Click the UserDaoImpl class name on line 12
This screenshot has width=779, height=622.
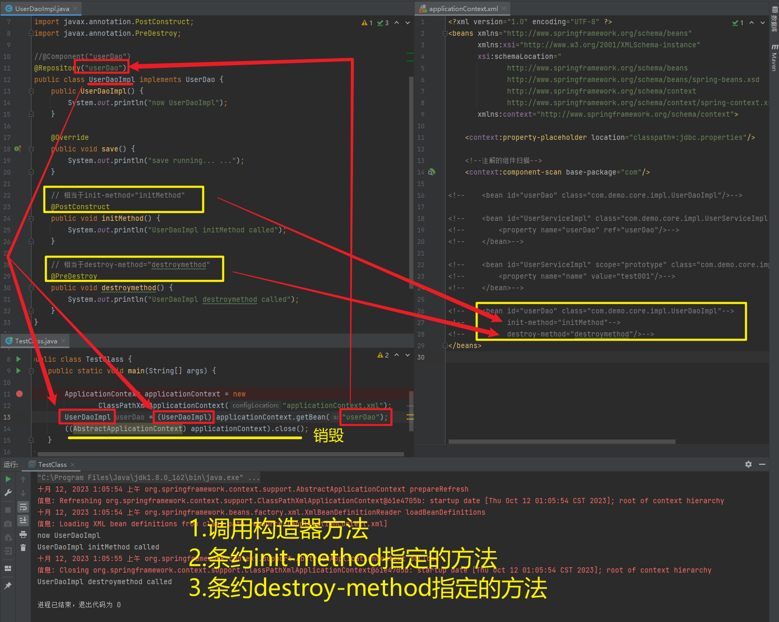[x=112, y=79]
